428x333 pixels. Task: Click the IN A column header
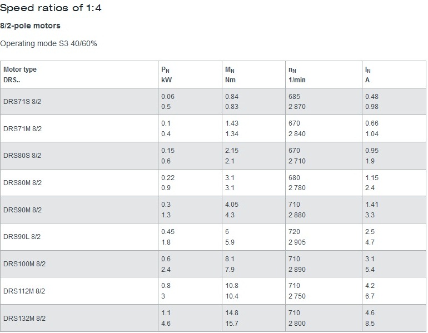368,74
